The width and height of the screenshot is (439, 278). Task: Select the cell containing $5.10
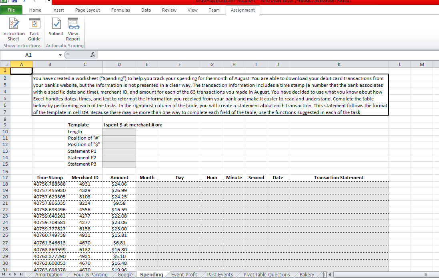tap(119, 256)
